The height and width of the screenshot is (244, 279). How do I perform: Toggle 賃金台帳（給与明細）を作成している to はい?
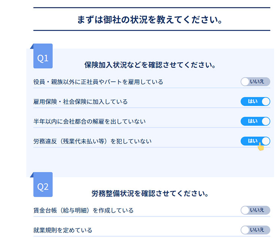tap(255, 210)
